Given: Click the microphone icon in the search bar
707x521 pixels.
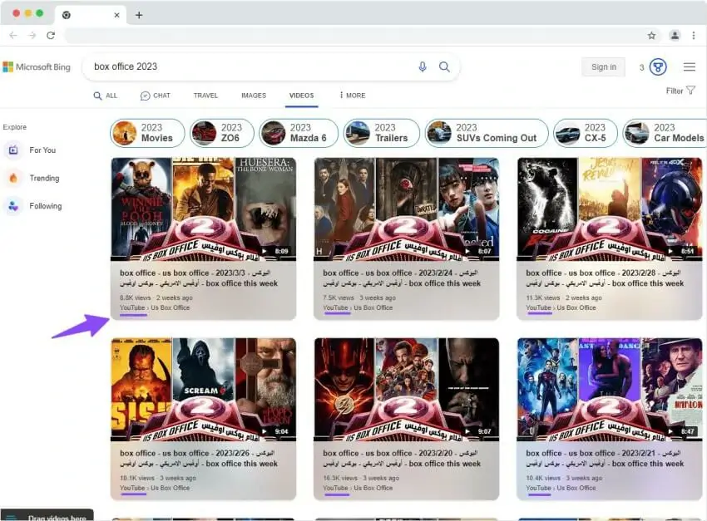Looking at the screenshot, I should [424, 66].
